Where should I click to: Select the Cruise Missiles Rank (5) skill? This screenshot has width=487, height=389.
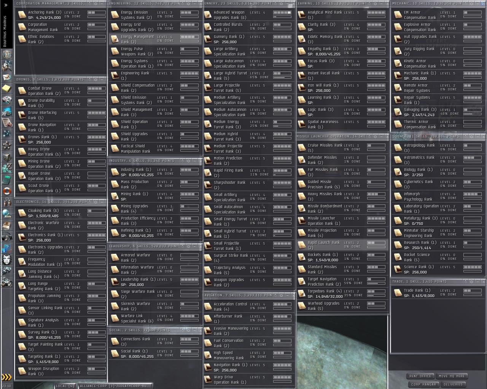342,148
